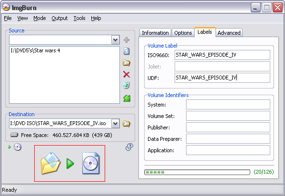285x196 pixels.
Task: Click the Build folder-to-image button
Action: click(x=70, y=163)
